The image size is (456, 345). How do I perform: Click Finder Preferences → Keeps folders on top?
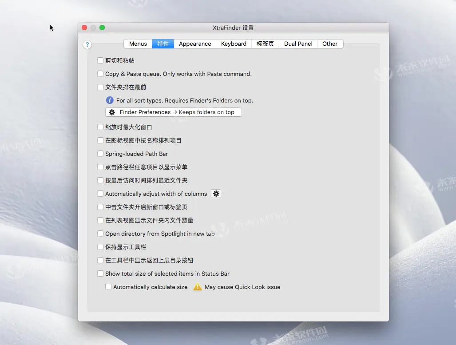pyautogui.click(x=174, y=112)
